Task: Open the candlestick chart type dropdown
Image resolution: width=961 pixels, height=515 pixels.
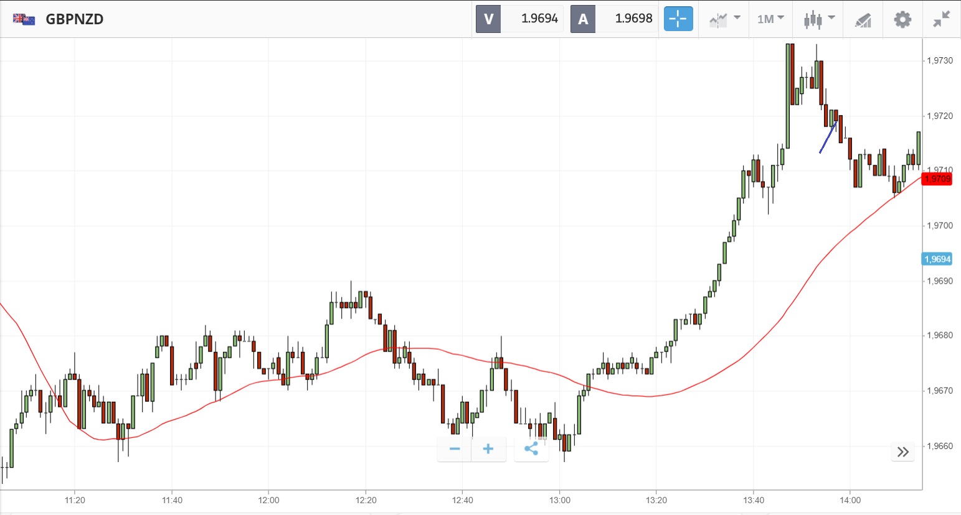Action: (818, 19)
